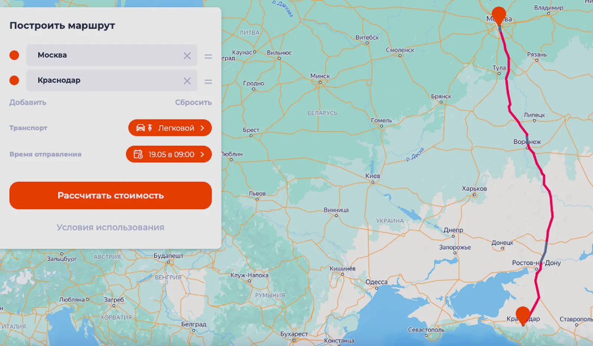
Task: Click the drag handle beside Москва field
Action: coord(208,56)
